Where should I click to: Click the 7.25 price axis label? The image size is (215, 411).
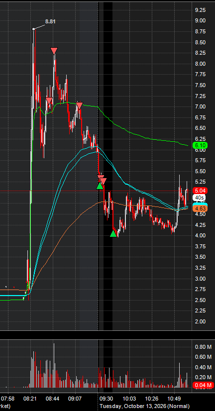click(200, 96)
